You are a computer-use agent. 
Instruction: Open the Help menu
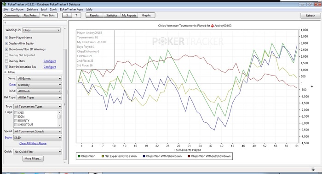pyautogui.click(x=89, y=10)
